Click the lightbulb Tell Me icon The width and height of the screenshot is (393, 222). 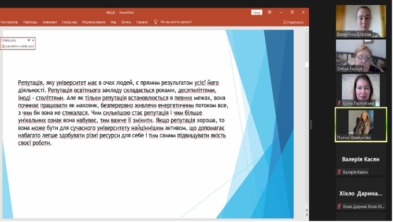tap(155, 22)
